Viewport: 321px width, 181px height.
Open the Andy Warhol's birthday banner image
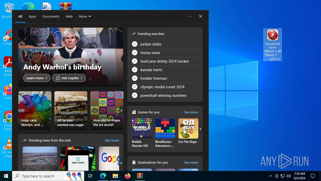[x=71, y=57]
